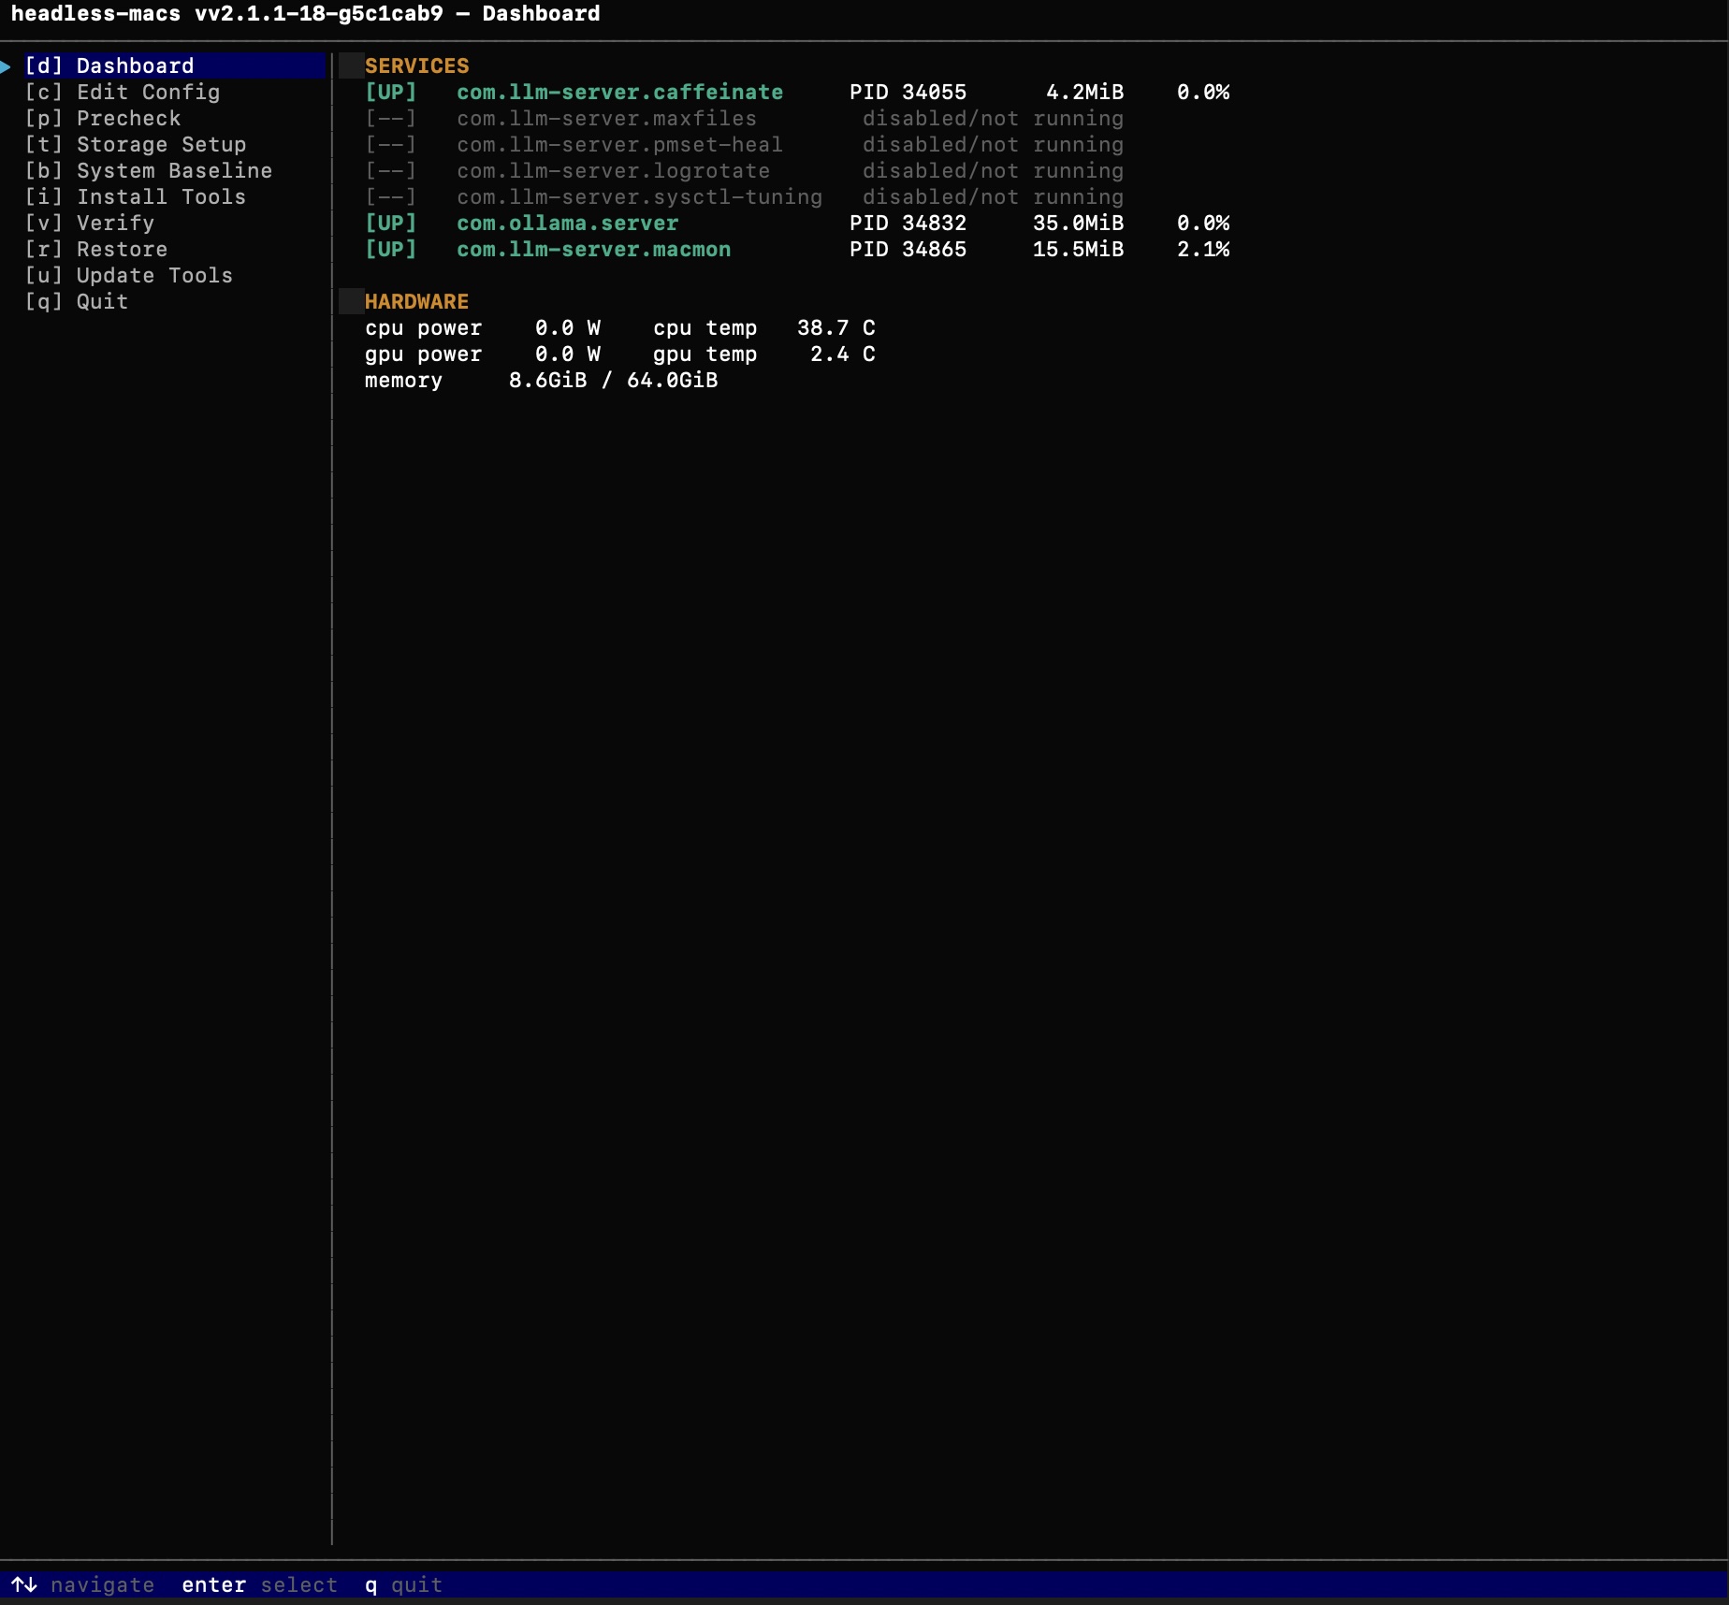Open the [t] Storage Setup entry

point(136,144)
